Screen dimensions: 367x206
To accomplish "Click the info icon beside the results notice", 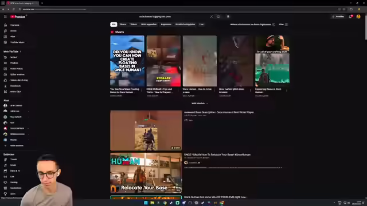I will (x=274, y=25).
